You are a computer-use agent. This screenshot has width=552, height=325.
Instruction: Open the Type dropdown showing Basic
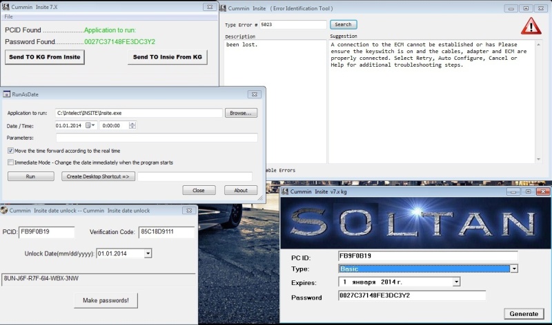(514, 269)
